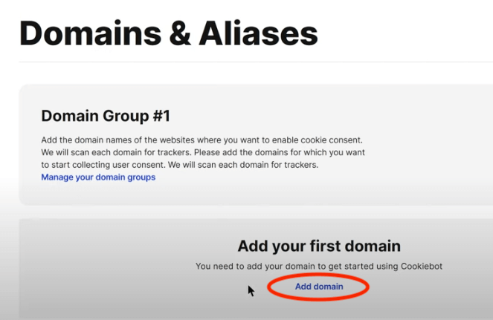Click the word Domains in page title
The height and width of the screenshot is (320, 493).
pos(90,33)
